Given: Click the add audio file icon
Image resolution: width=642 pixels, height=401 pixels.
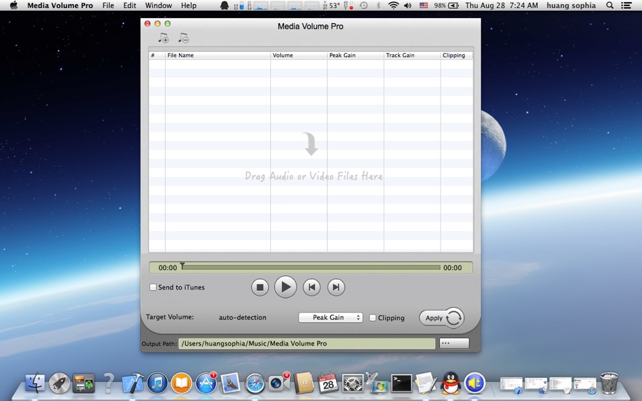Looking at the screenshot, I should pyautogui.click(x=164, y=38).
